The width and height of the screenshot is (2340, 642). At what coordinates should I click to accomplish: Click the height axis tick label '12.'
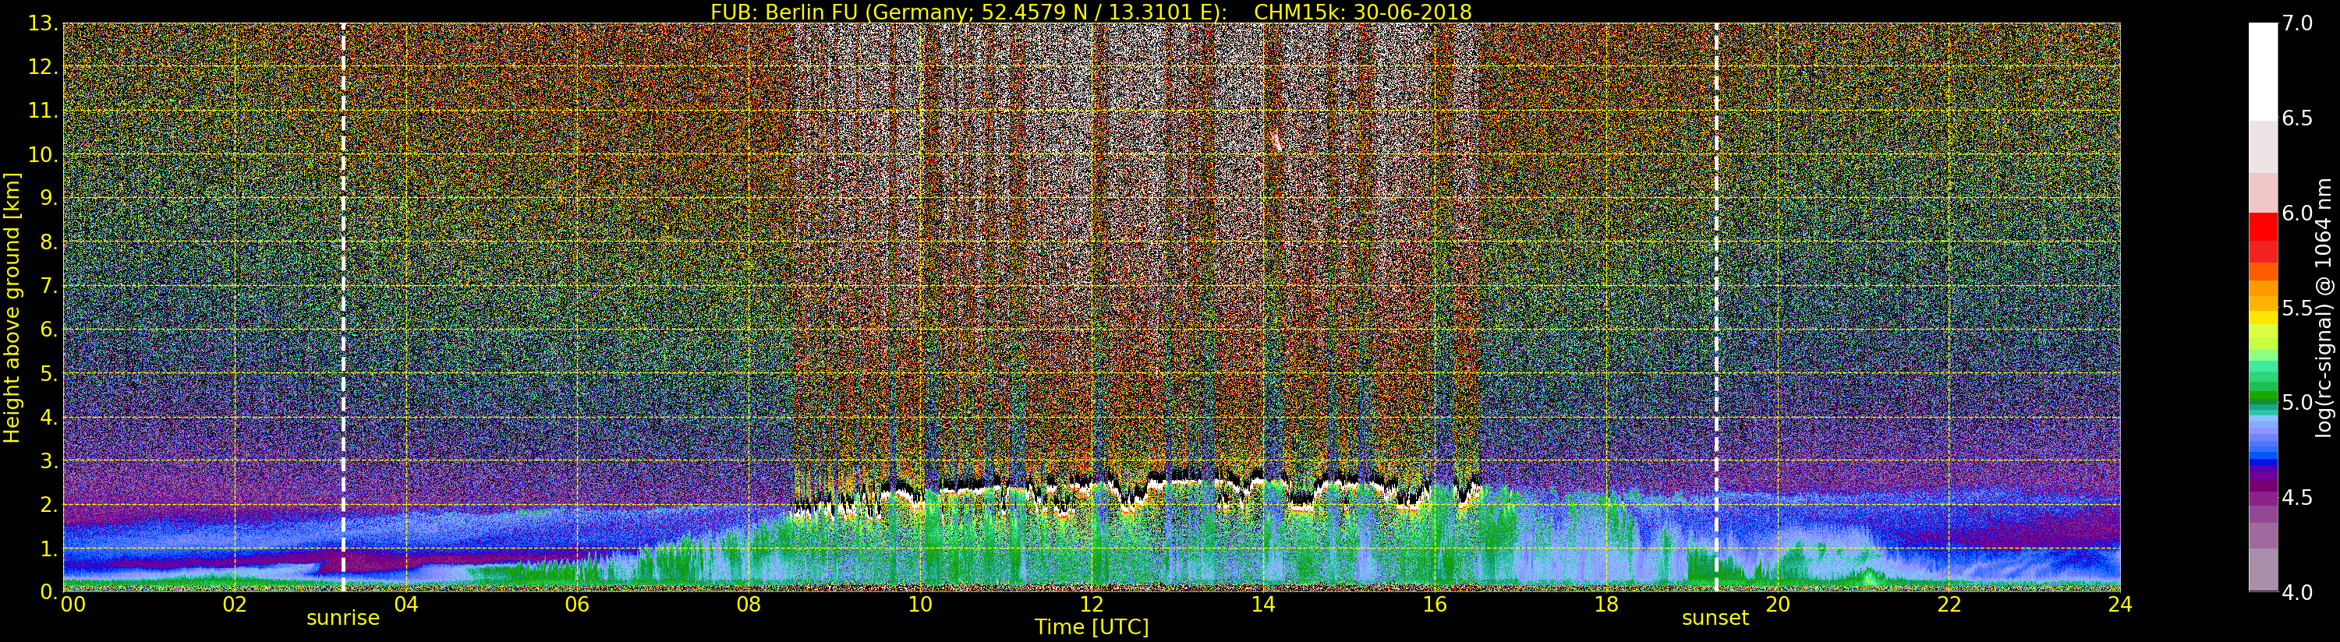(43, 67)
